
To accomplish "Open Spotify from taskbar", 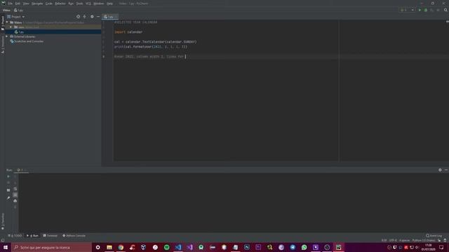I will tap(167, 247).
